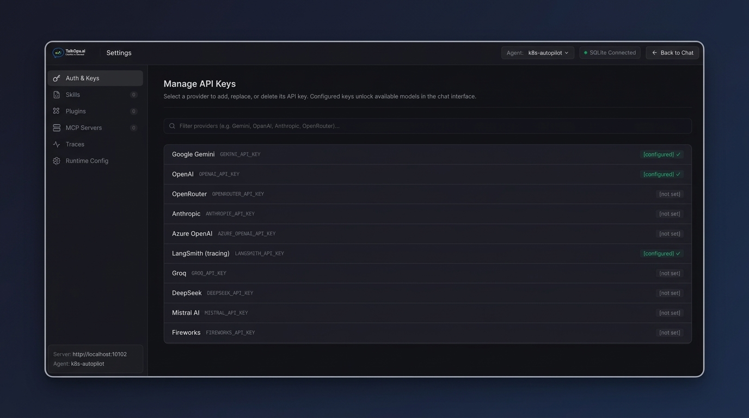Image resolution: width=749 pixels, height=418 pixels.
Task: Click the OpenRouter [not set] badge
Action: [670, 194]
